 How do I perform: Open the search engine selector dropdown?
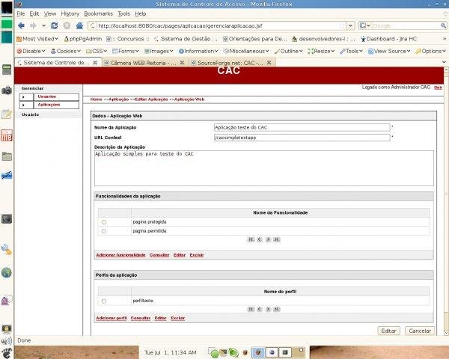365,25
